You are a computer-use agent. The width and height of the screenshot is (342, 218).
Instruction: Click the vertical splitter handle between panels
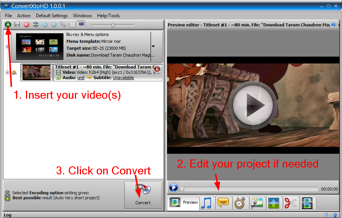point(165,116)
